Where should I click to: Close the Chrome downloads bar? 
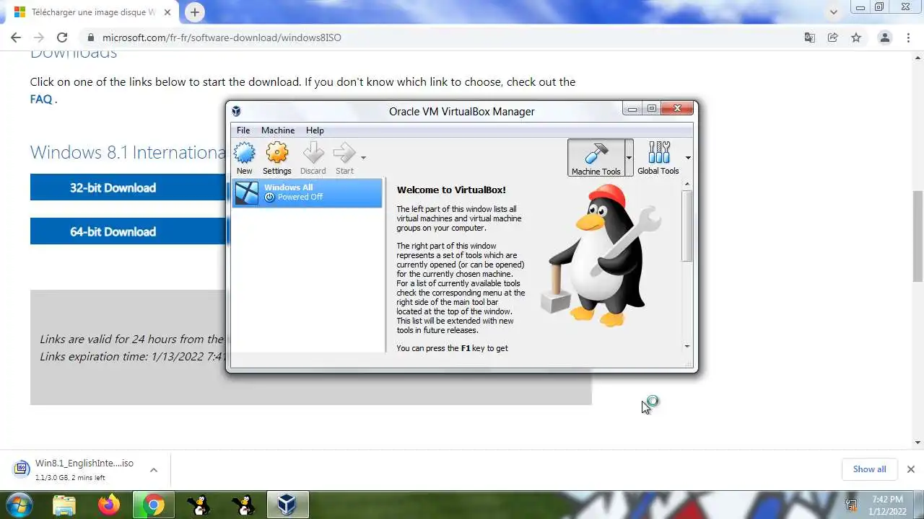pos(910,469)
